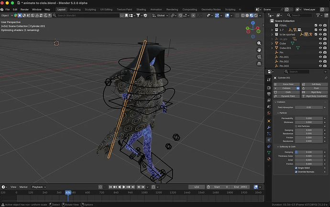
Task: Enable Dynamic Paint physics button
Action: pos(286,96)
